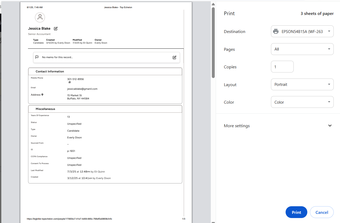
Task: Click Consent To Process value Unspecified
Action: (74, 165)
